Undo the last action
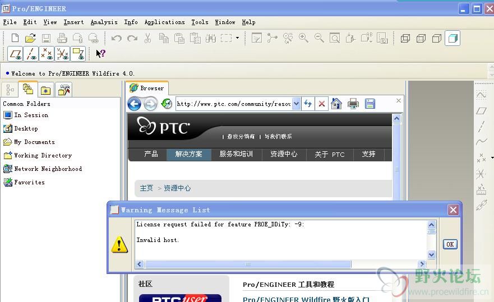Viewport: 494px width, 302px height. point(116,38)
